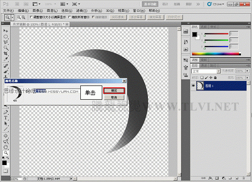This screenshot has height=182, width=252.
Task: Open the layer opacity slider arrow
Action: (x=247, y=71)
